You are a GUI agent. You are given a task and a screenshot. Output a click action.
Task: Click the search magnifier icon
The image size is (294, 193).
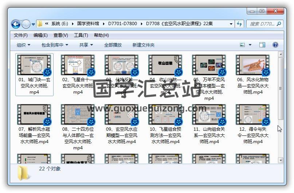(x=279, y=24)
